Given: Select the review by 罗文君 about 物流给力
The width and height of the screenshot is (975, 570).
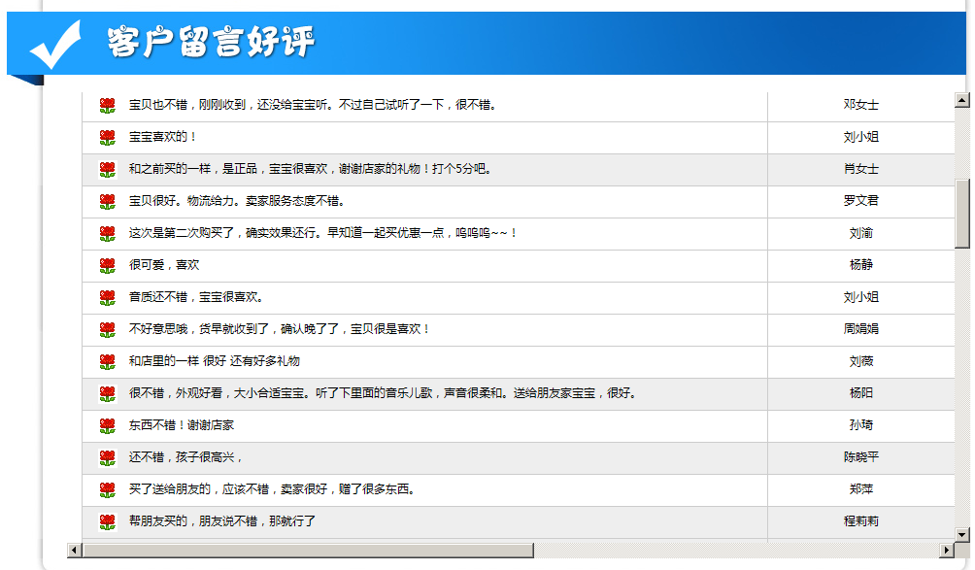Looking at the screenshot, I should tap(236, 201).
